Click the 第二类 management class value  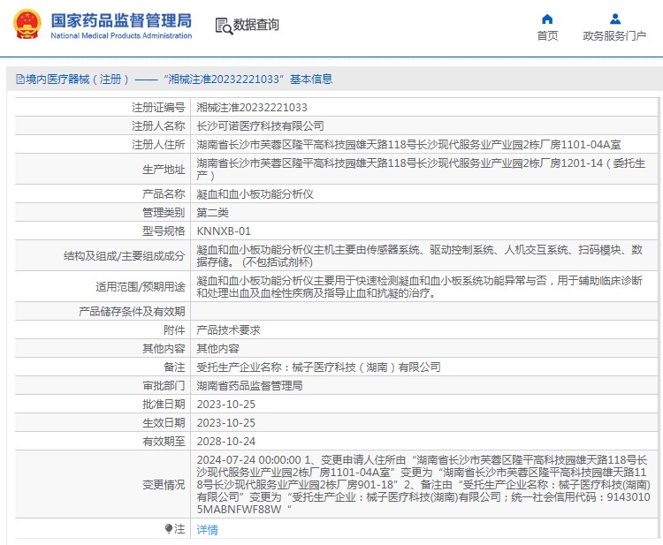click(x=213, y=213)
